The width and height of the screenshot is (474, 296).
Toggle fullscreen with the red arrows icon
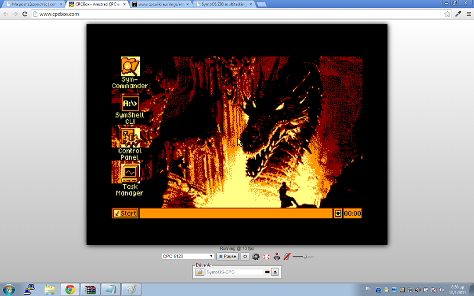click(x=266, y=256)
